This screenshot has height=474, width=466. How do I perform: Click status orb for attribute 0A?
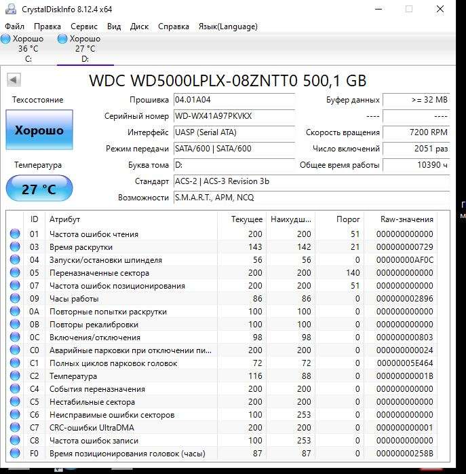click(x=15, y=312)
